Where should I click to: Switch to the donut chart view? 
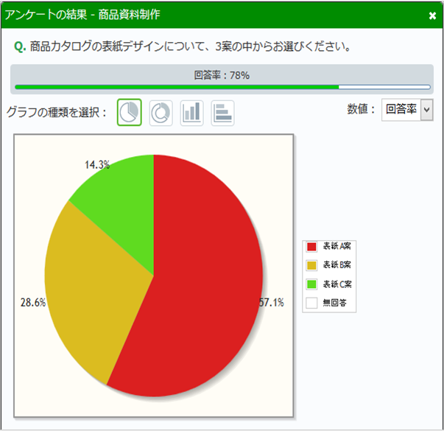(x=161, y=113)
